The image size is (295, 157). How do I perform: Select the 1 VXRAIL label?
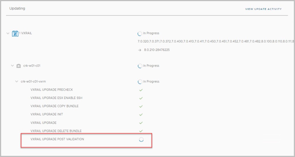click(25, 33)
